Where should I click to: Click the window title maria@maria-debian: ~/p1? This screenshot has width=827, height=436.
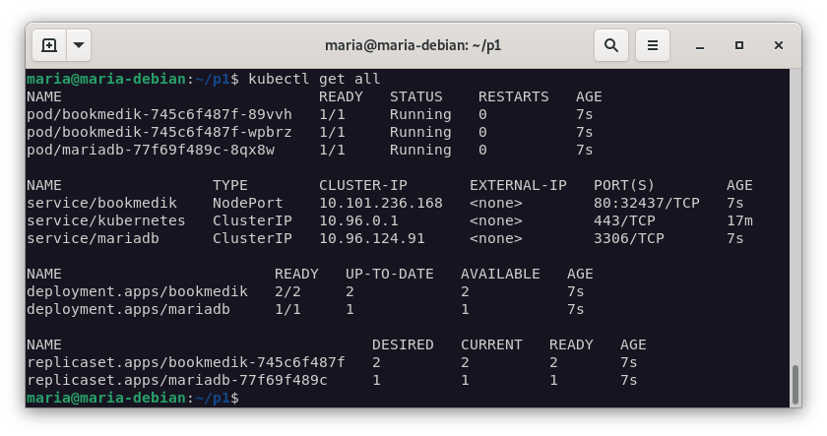coord(413,45)
